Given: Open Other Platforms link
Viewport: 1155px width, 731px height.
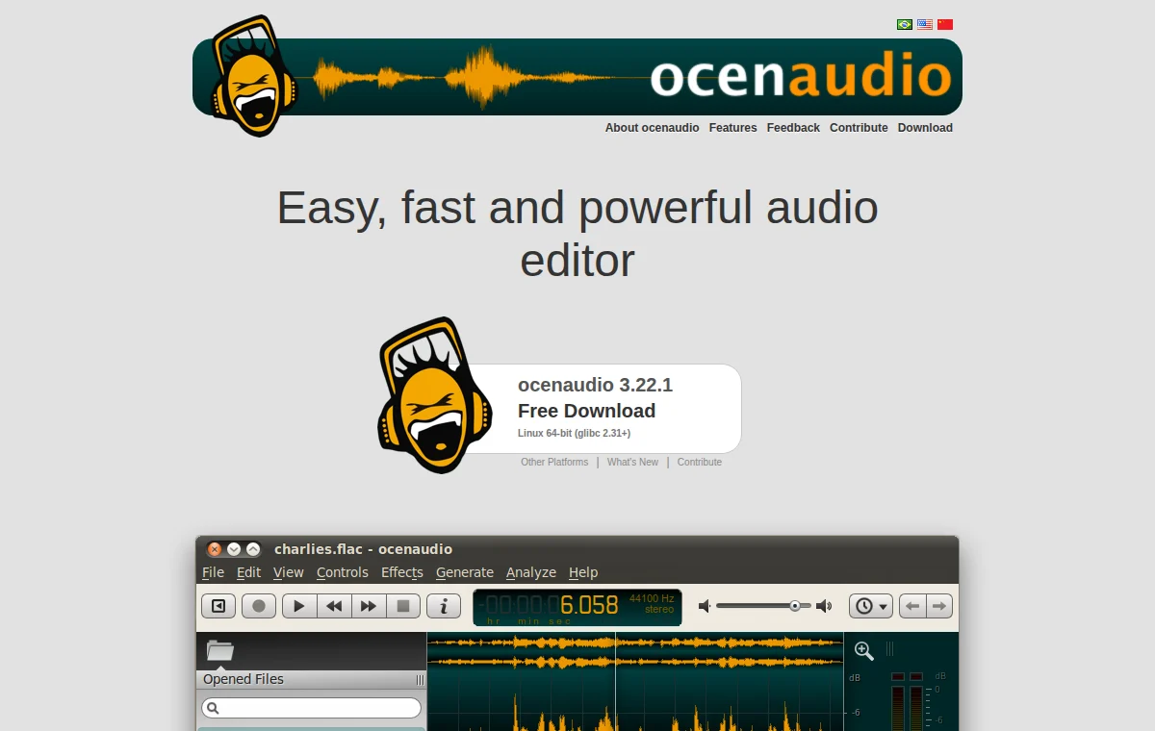Looking at the screenshot, I should [x=554, y=463].
